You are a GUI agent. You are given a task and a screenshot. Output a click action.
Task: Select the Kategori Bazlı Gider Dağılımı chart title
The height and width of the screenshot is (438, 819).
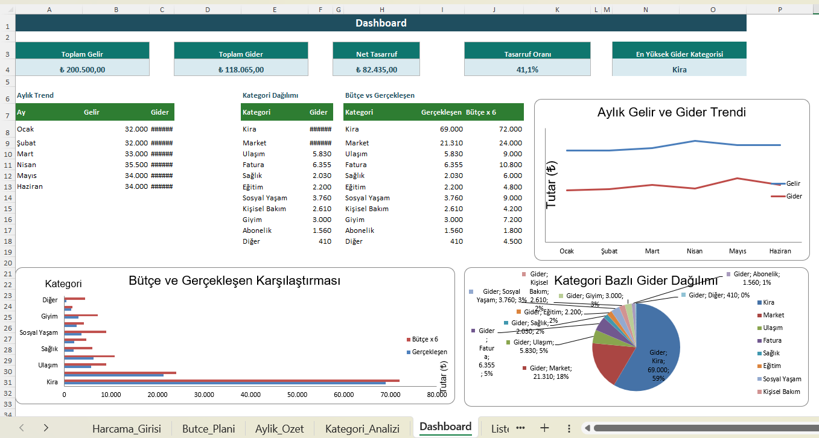[x=636, y=281]
